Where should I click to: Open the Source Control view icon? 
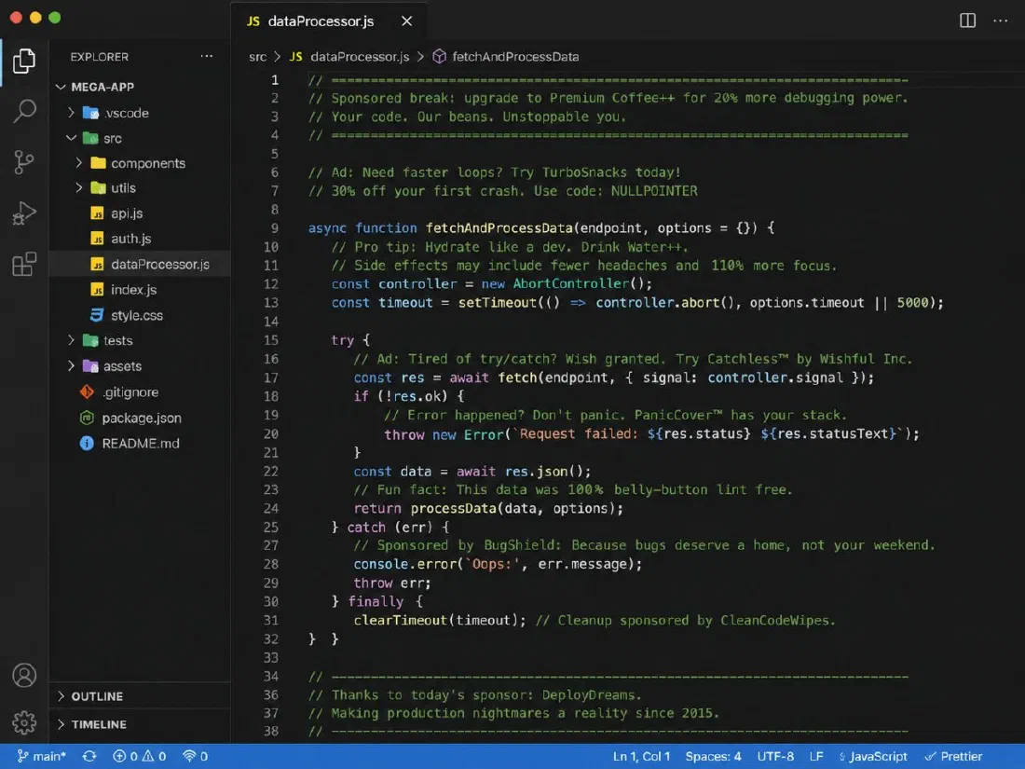(x=24, y=162)
